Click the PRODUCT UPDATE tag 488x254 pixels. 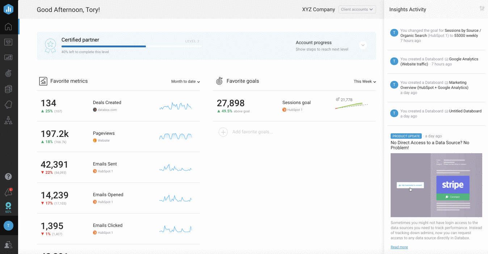[406, 136]
